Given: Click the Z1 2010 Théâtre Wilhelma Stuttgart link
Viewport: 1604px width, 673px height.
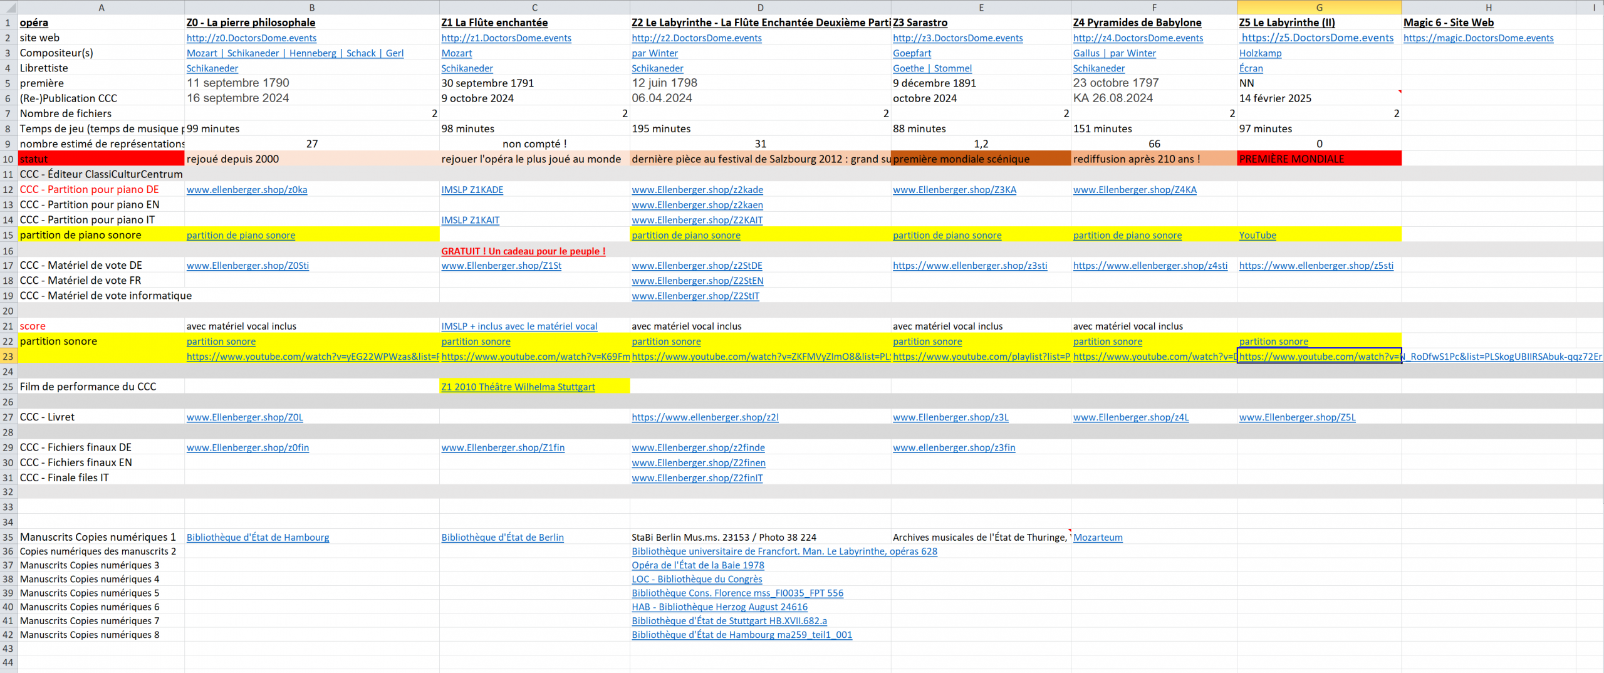Looking at the screenshot, I should (518, 387).
